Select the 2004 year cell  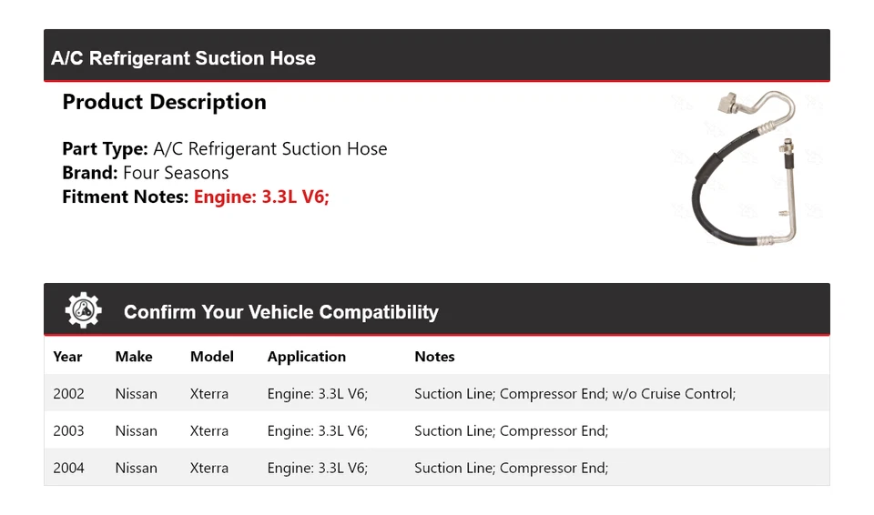68,469
